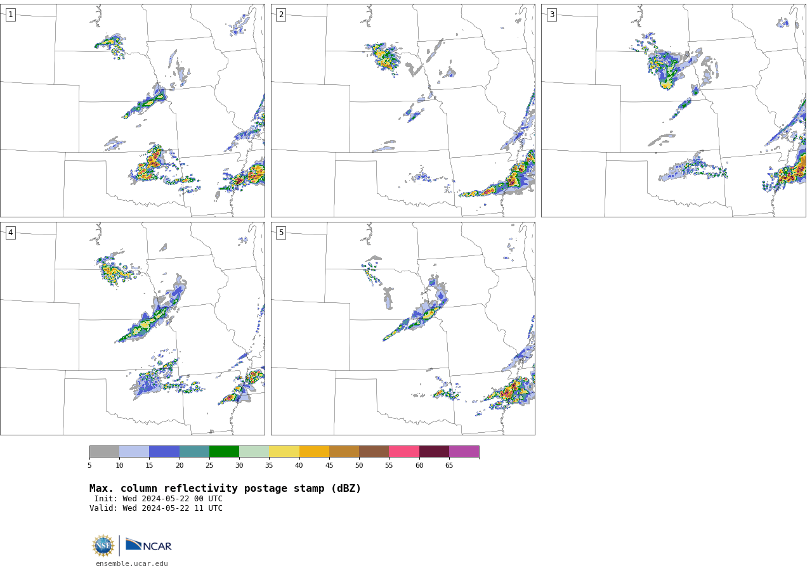Select the blue 15-20 dBZ swatch
This screenshot has height=571, width=812.
[x=164, y=451]
